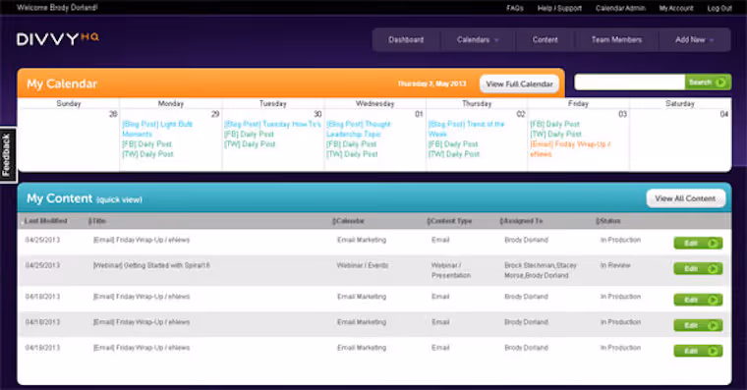Open My Account link
Image resolution: width=747 pixels, height=390 pixels.
(x=676, y=8)
